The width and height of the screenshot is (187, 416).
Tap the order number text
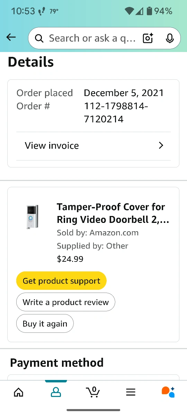click(116, 113)
